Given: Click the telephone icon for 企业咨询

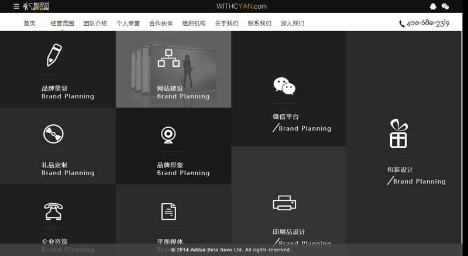Looking at the screenshot, I should tap(53, 211).
